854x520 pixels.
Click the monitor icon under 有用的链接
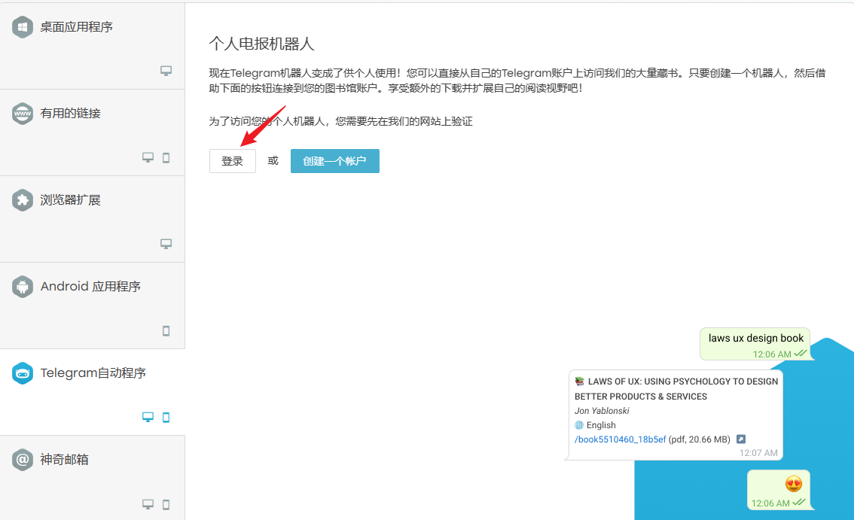[x=148, y=157]
